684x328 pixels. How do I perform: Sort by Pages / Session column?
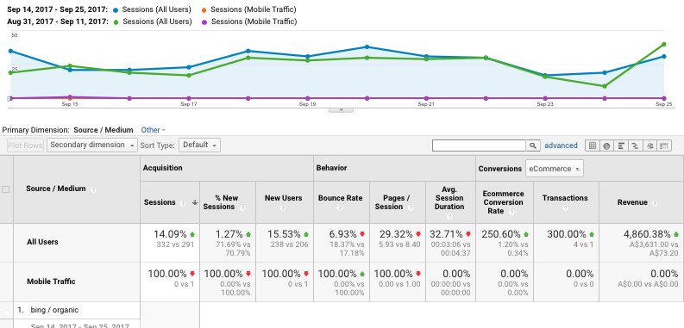click(x=392, y=202)
